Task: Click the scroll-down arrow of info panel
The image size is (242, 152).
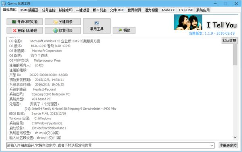Action: (235, 137)
